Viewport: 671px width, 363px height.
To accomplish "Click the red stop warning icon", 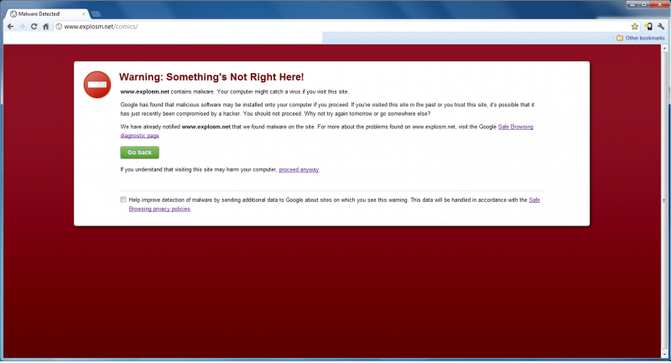I will coord(97,85).
